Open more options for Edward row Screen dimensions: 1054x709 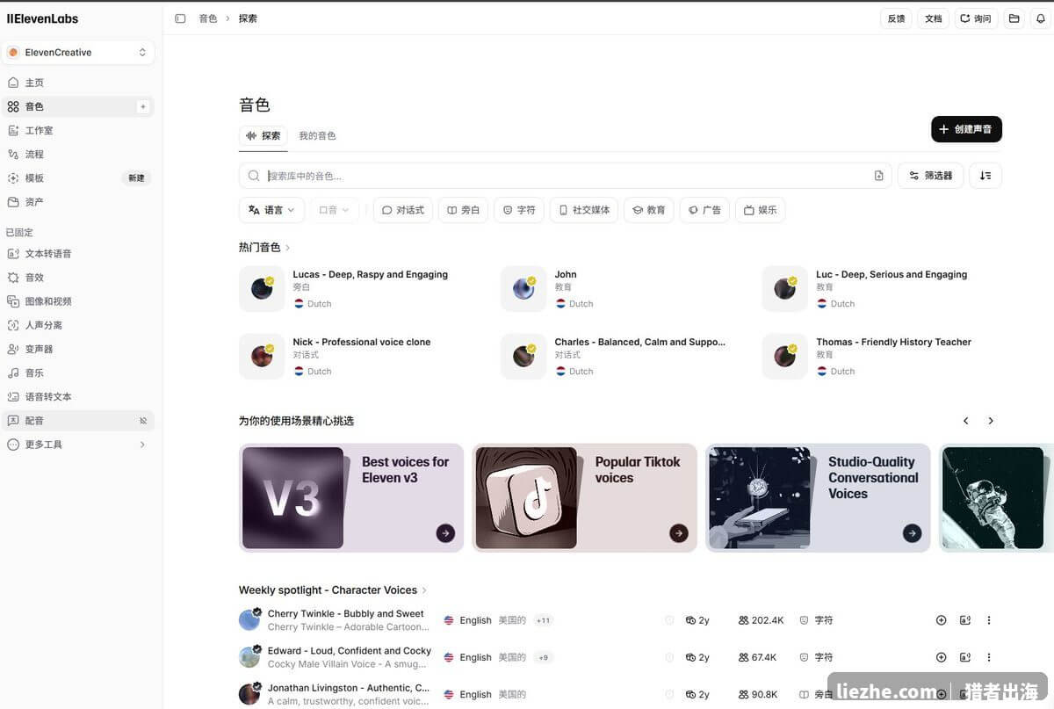point(989,657)
